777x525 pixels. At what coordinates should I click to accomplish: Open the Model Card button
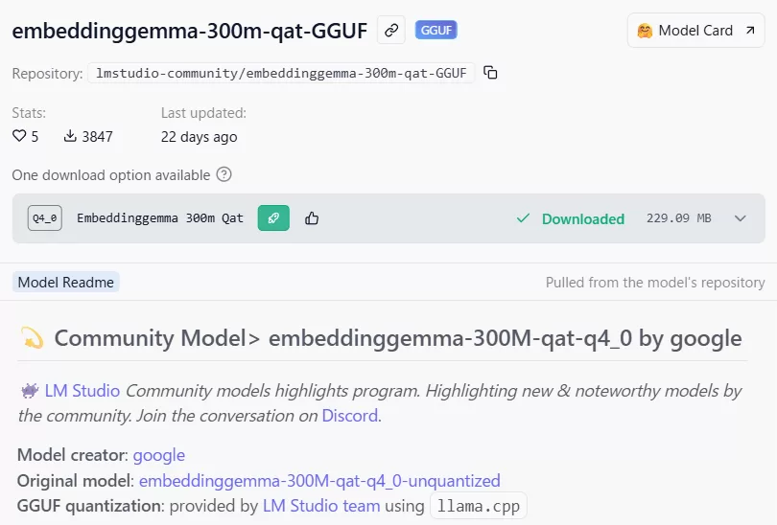695,31
